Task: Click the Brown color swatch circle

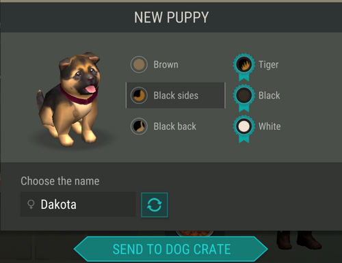Action: tap(139, 64)
